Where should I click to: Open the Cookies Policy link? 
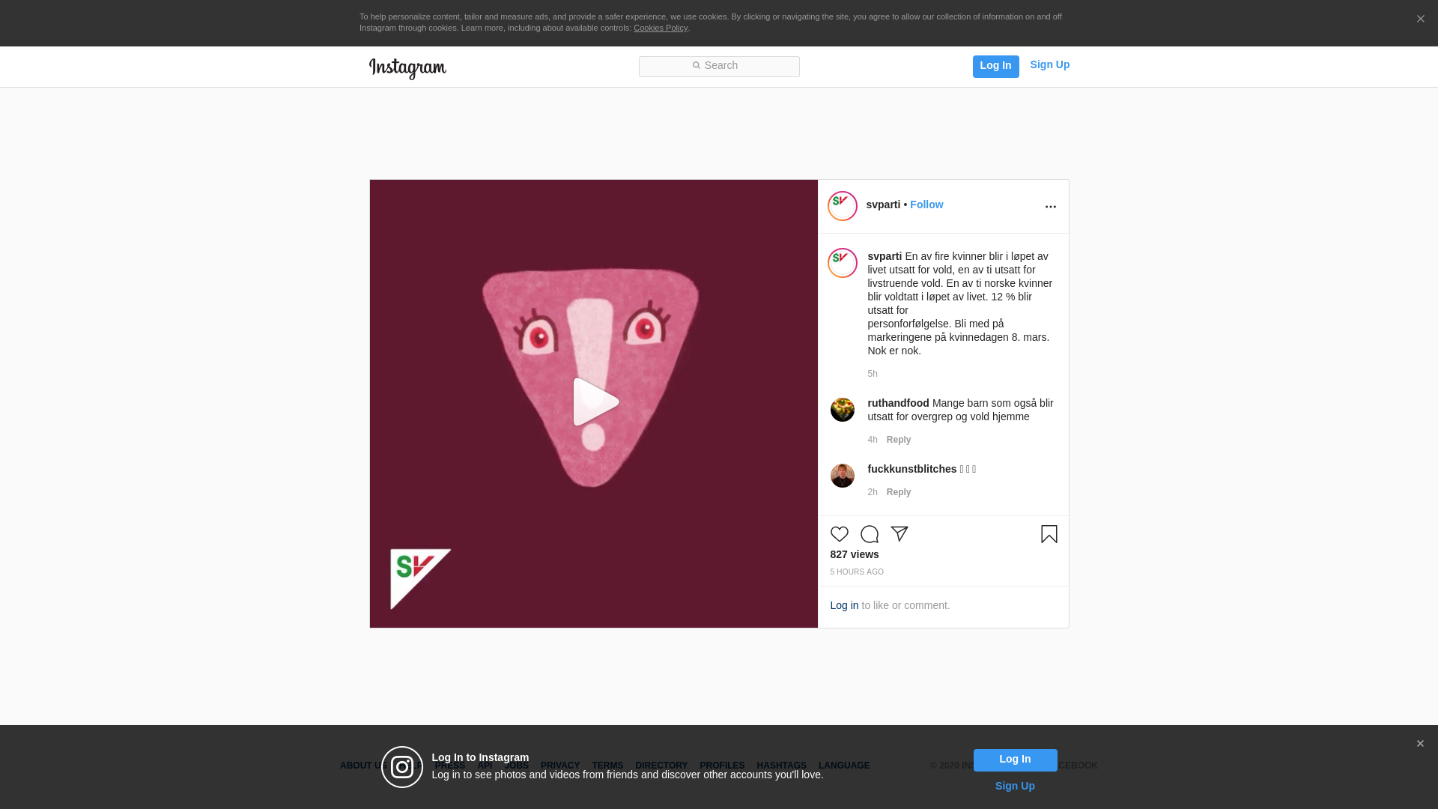pyautogui.click(x=661, y=28)
